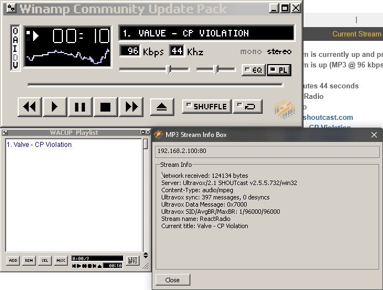Click the orange Winamp lightning logo in main window
Viewport: 383px width, 290px height.
point(284,109)
